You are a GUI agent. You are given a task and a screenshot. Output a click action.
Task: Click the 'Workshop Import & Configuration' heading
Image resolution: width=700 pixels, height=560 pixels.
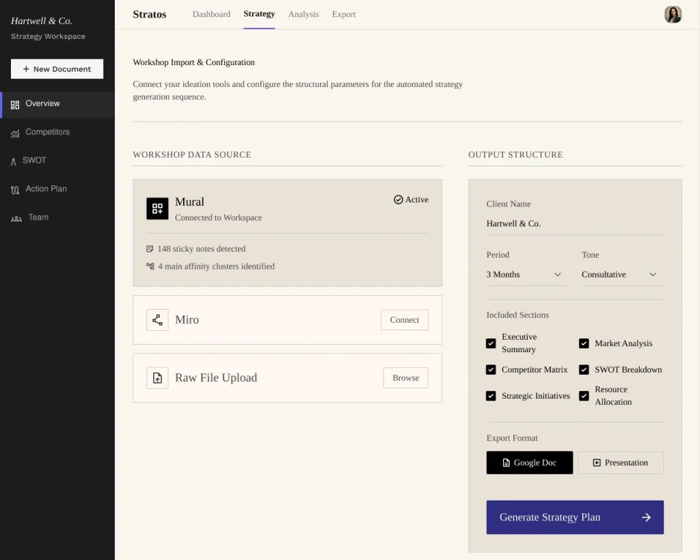pos(193,62)
